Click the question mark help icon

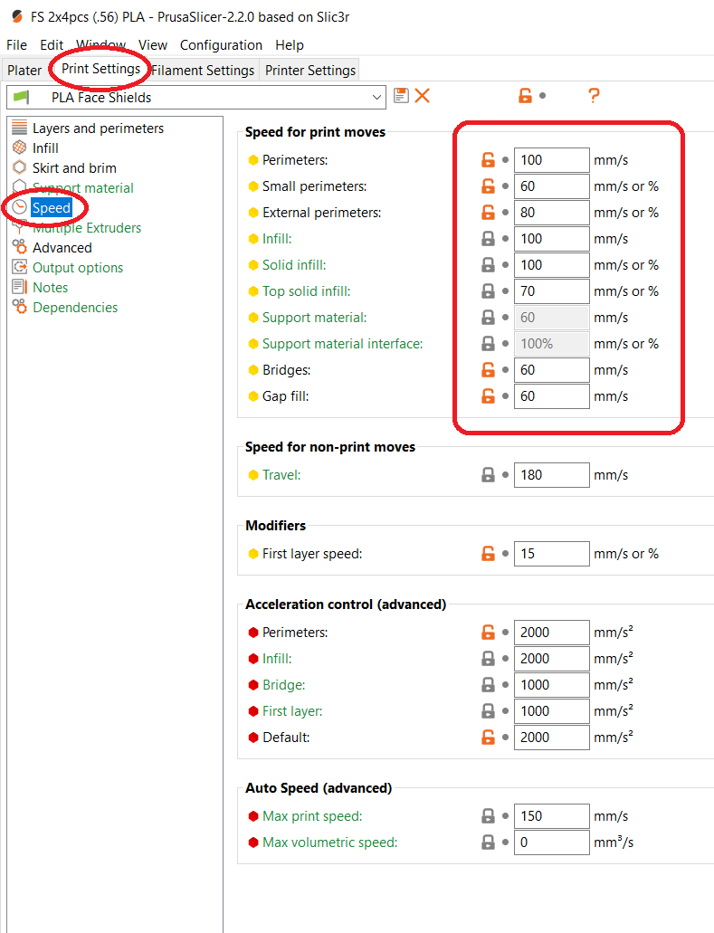594,96
